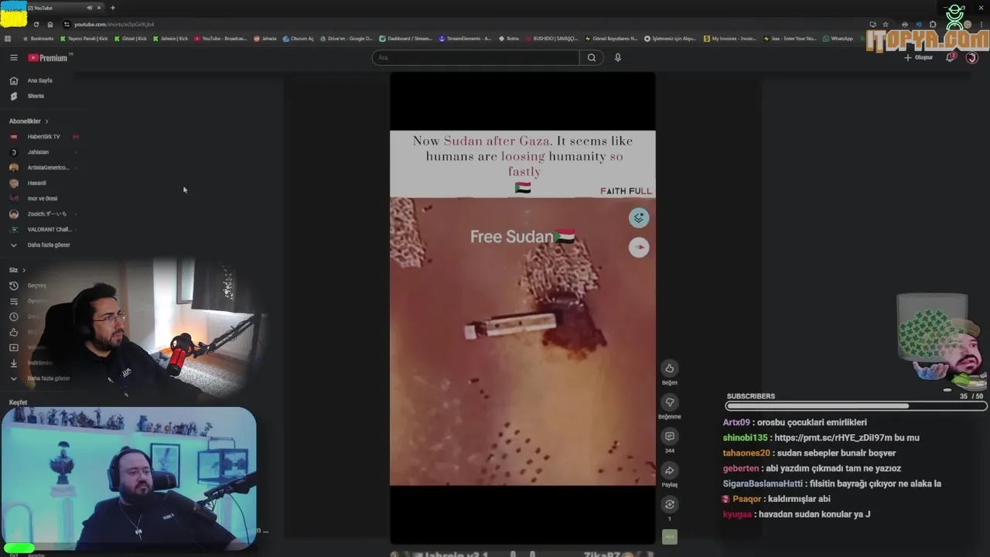
Task: Like the Short with Beğen button
Action: (670, 368)
